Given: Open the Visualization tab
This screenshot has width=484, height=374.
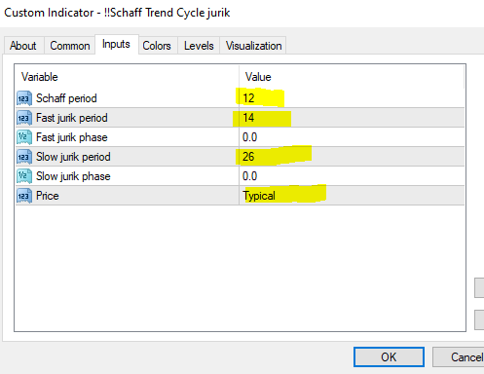Looking at the screenshot, I should click(253, 46).
